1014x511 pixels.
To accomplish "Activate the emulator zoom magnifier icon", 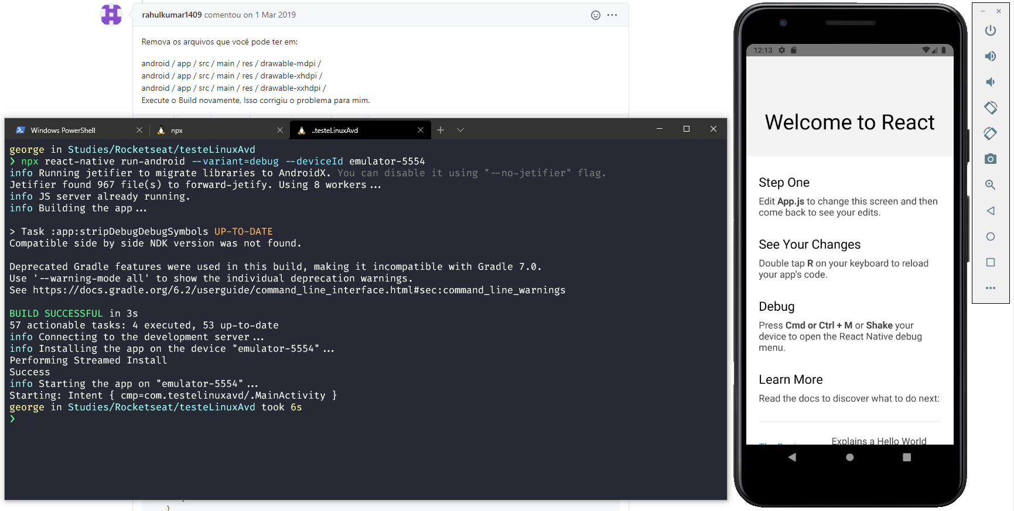I will (x=990, y=185).
